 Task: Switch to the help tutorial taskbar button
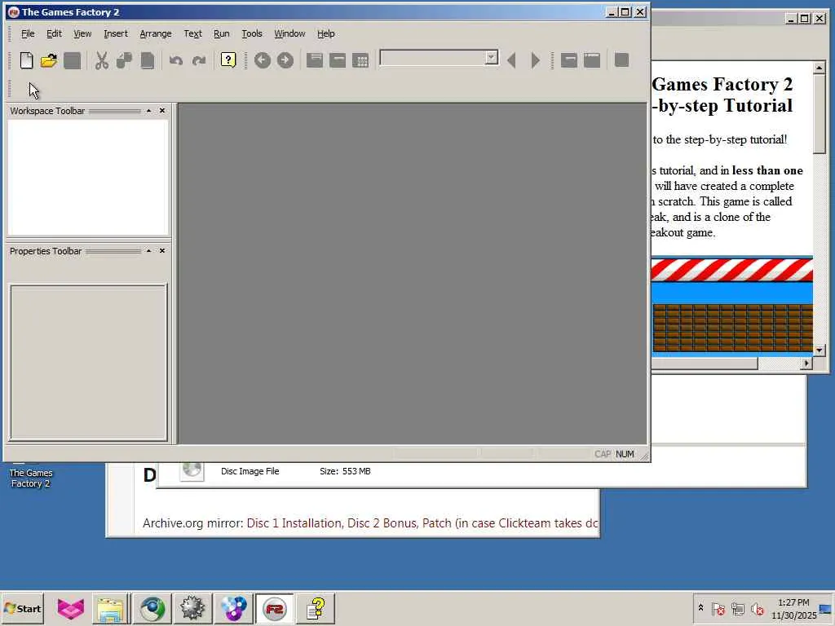coord(316,608)
